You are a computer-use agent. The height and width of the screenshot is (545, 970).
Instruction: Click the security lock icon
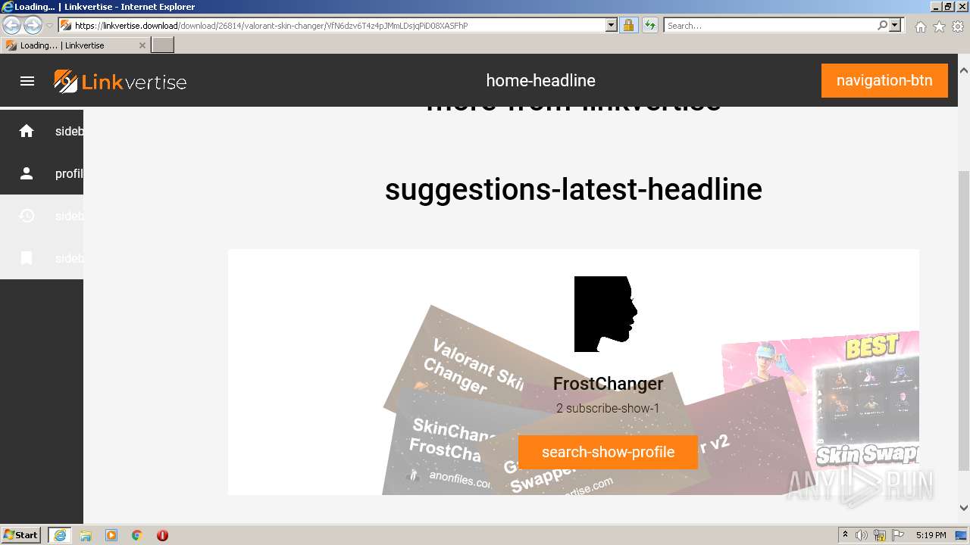(628, 25)
